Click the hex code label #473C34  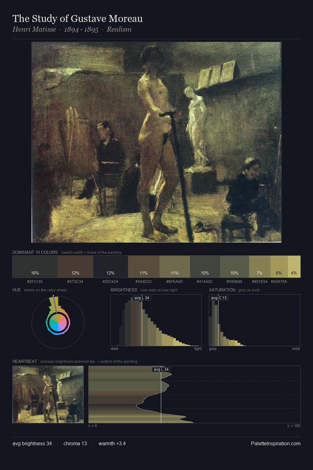pyautogui.click(x=75, y=282)
